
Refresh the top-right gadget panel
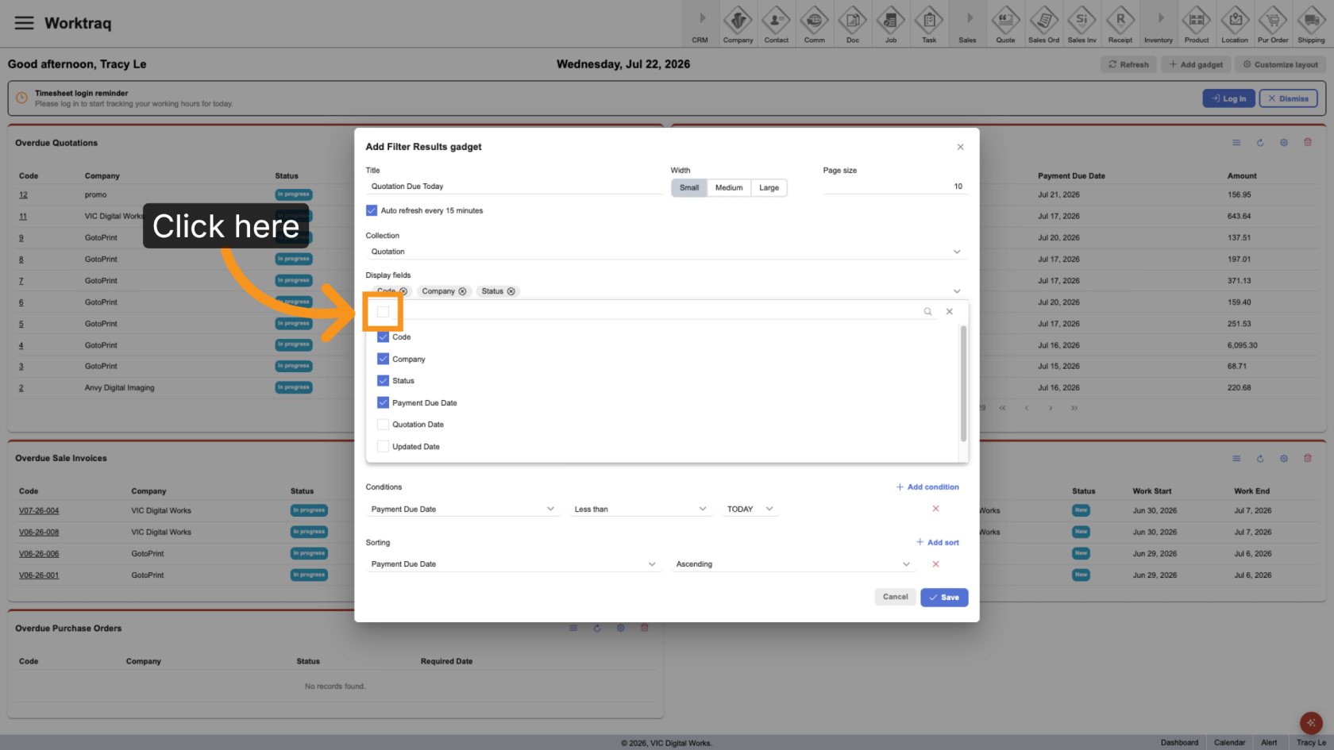1260,143
